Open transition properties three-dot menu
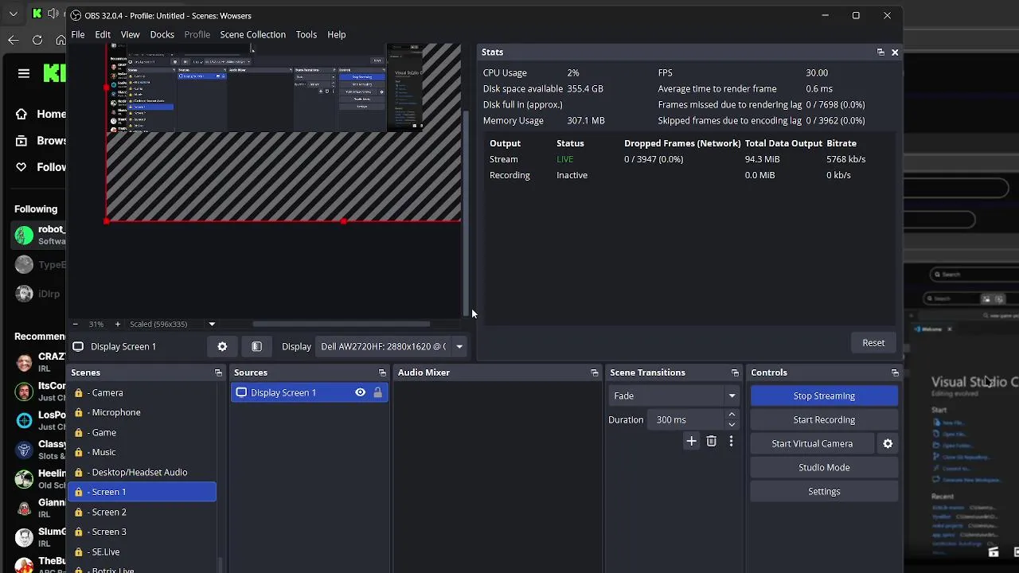The height and width of the screenshot is (573, 1019). coord(731,441)
